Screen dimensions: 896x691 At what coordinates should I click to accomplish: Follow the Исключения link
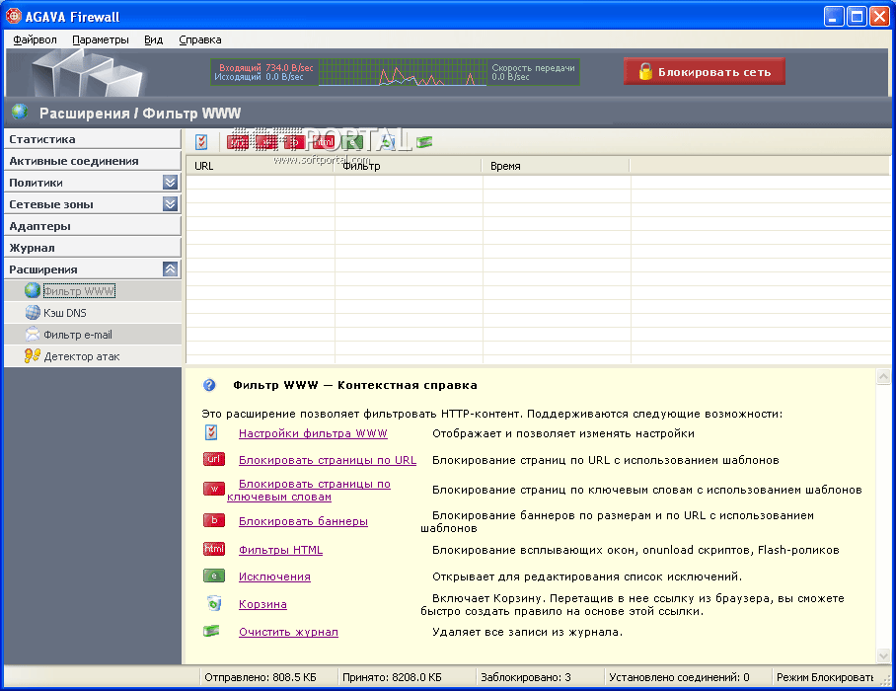point(274,576)
